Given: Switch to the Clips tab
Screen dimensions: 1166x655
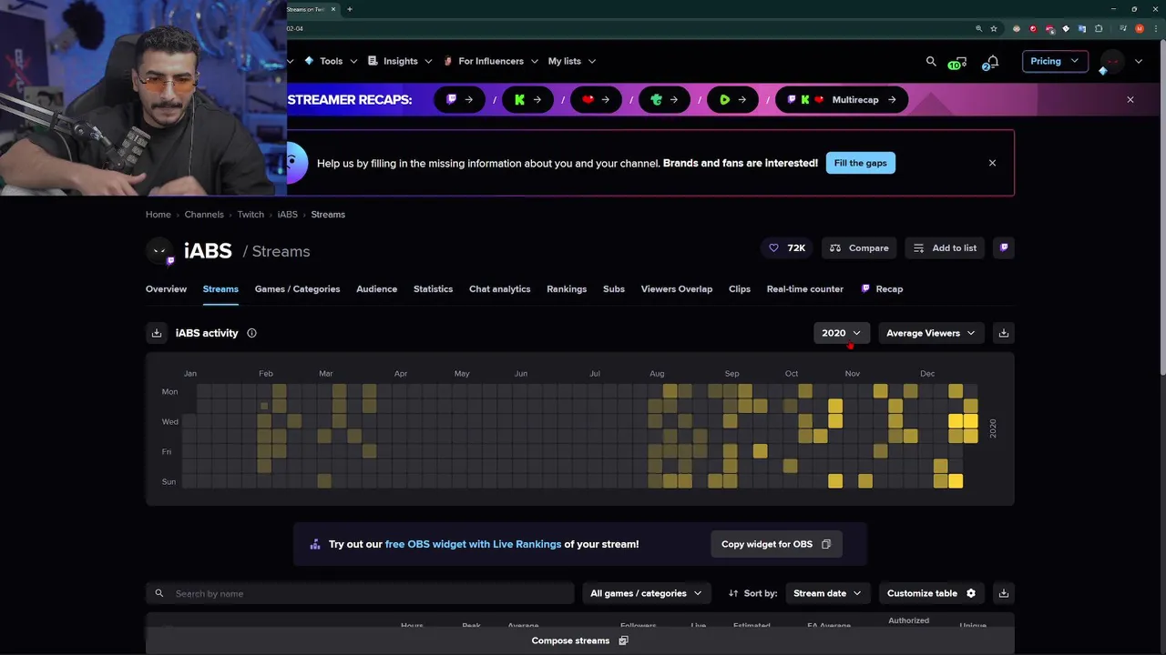Looking at the screenshot, I should click(740, 289).
